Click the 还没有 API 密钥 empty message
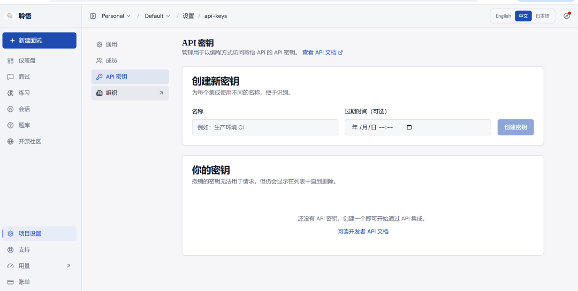 (x=363, y=218)
